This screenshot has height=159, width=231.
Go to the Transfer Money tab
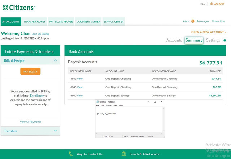pos(35,22)
